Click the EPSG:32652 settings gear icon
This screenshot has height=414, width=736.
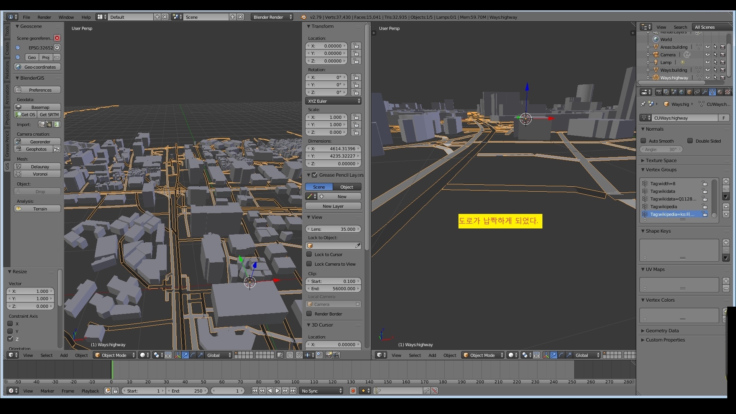click(x=57, y=48)
